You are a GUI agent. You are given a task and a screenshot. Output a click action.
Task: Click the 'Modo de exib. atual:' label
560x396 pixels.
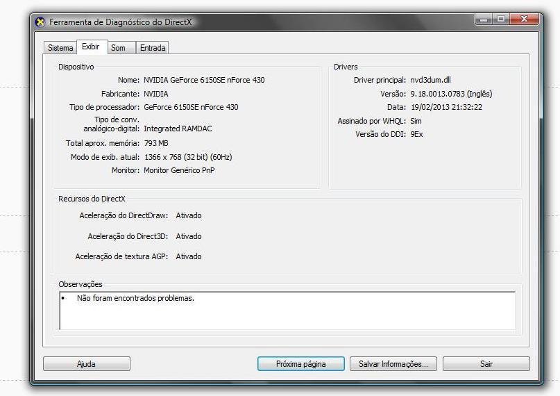point(105,157)
